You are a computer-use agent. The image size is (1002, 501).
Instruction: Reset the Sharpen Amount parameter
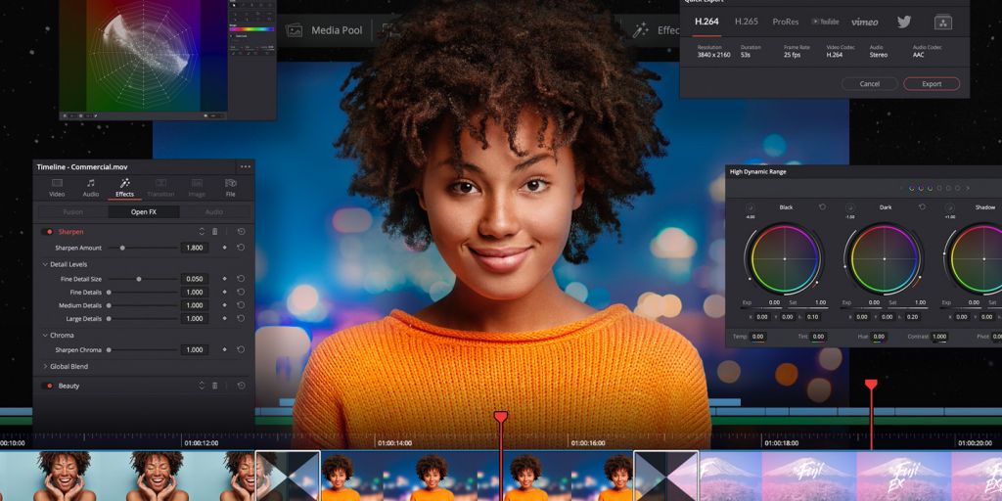pos(241,248)
